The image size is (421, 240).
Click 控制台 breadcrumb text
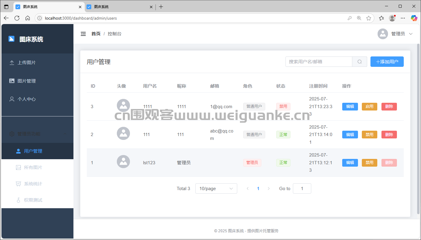tap(114, 34)
